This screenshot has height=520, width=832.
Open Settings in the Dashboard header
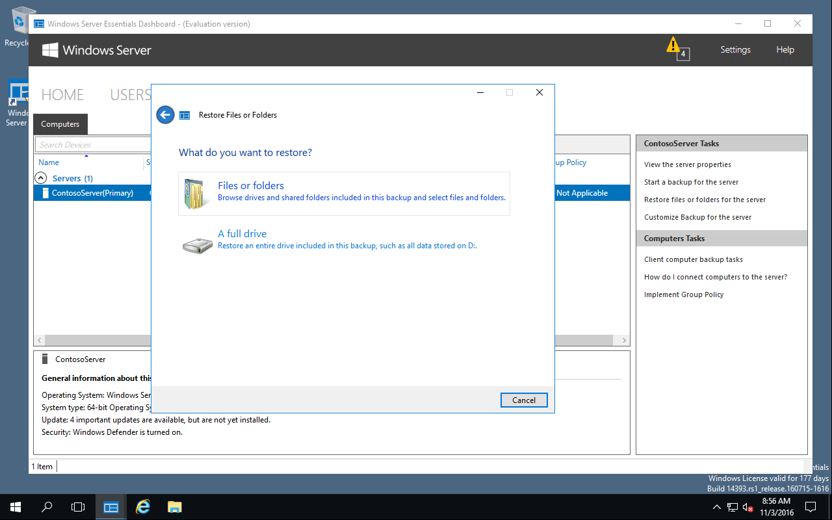pos(735,49)
